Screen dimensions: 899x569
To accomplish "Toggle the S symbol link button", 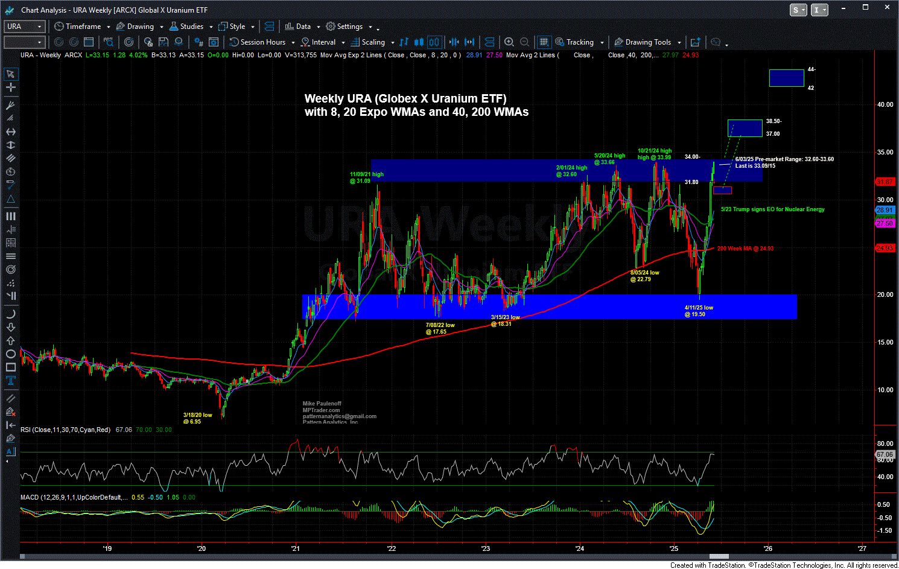I will tap(798, 10).
